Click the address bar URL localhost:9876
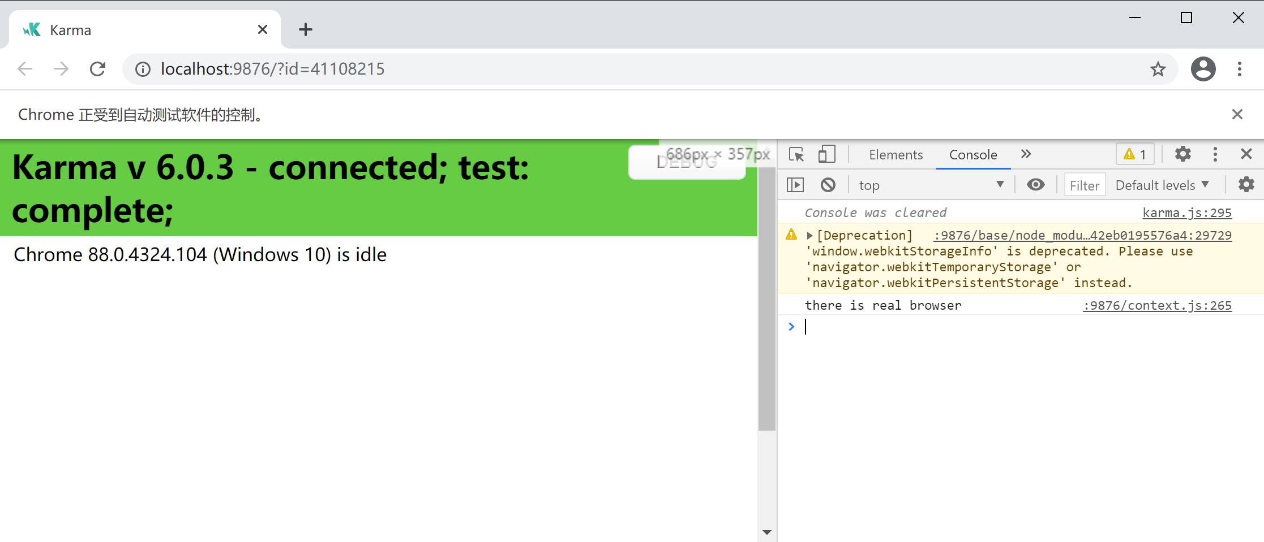1264x542 pixels. pyautogui.click(x=272, y=69)
